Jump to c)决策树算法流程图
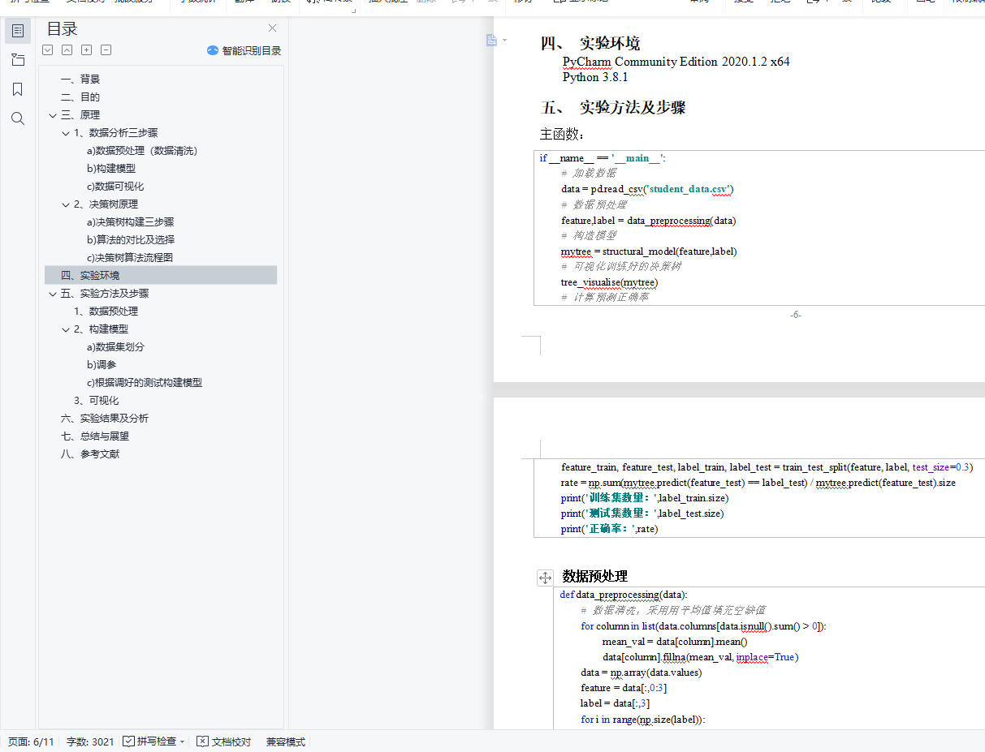This screenshot has height=752, width=985. point(130,258)
